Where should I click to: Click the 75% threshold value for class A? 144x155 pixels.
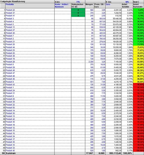tap(78, 2)
